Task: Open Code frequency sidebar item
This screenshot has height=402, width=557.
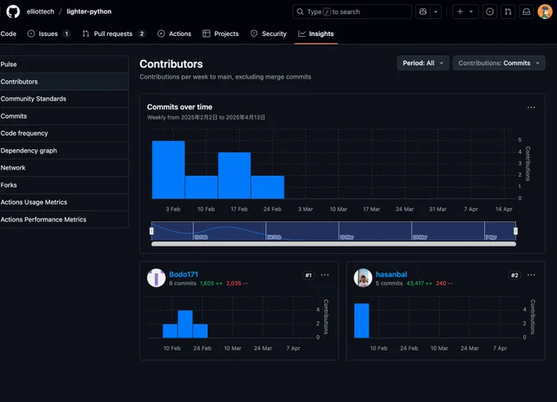Action: tap(64, 133)
